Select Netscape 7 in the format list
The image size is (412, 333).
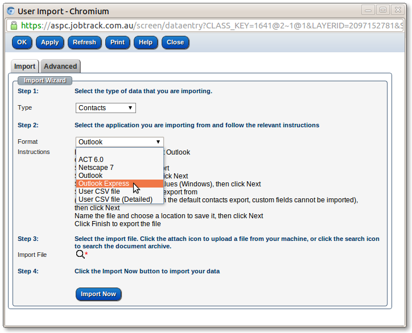click(96, 168)
